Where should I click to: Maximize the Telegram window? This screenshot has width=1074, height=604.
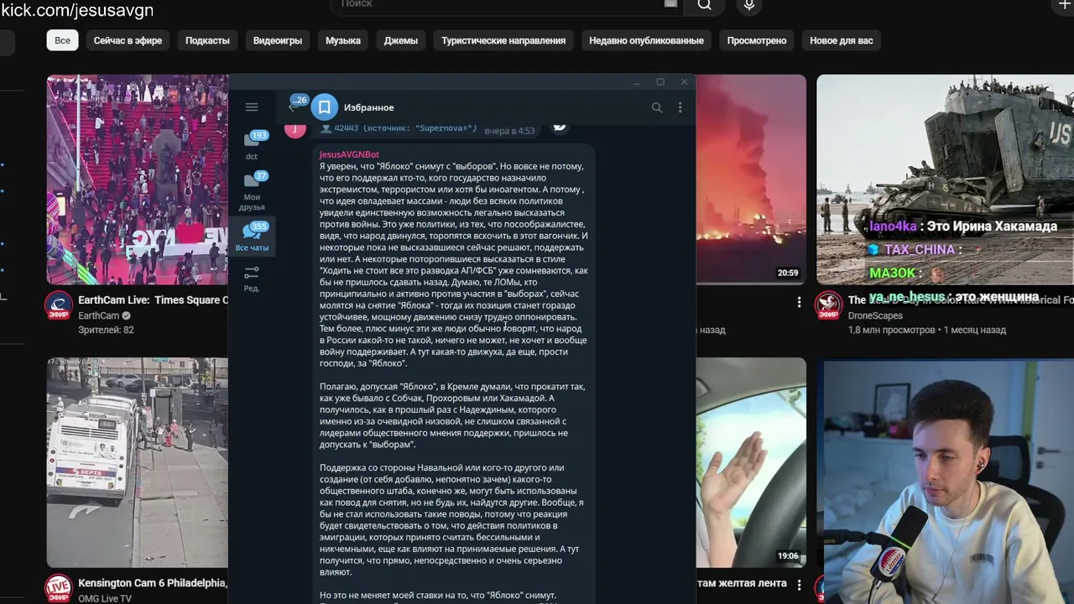click(660, 82)
